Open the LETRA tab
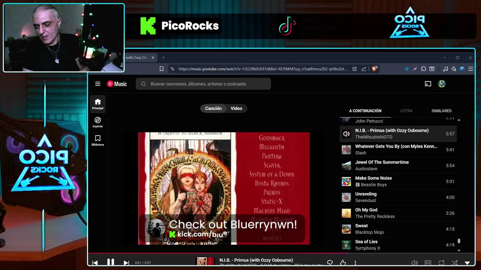This screenshot has width=481, height=270. (406, 111)
